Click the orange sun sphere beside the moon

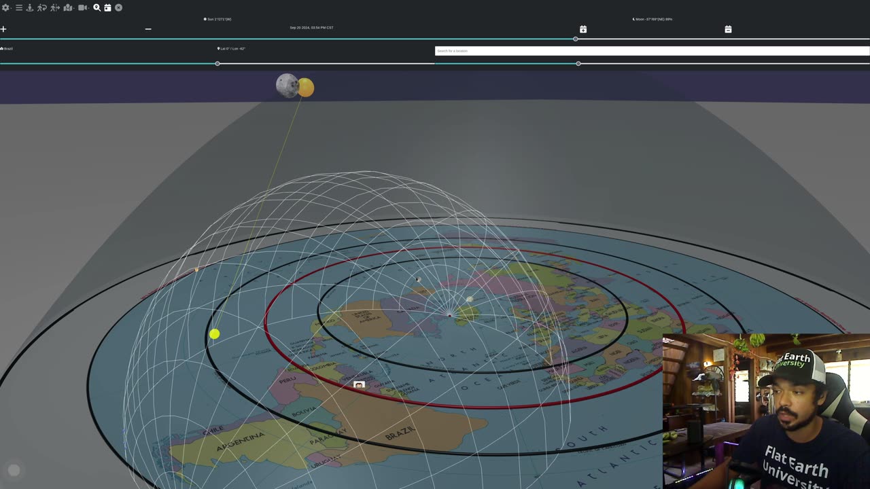[306, 88]
